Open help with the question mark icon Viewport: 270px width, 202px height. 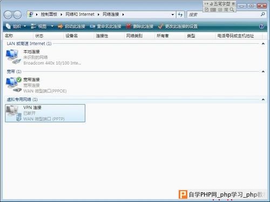tap(261, 26)
